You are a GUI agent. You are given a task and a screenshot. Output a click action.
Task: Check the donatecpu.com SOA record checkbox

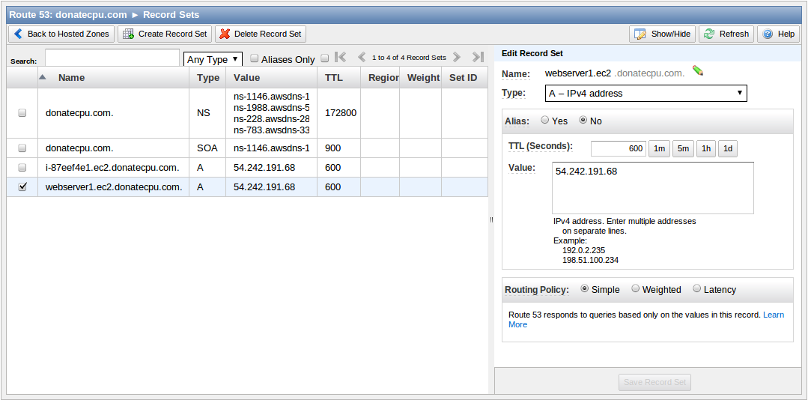click(x=22, y=148)
